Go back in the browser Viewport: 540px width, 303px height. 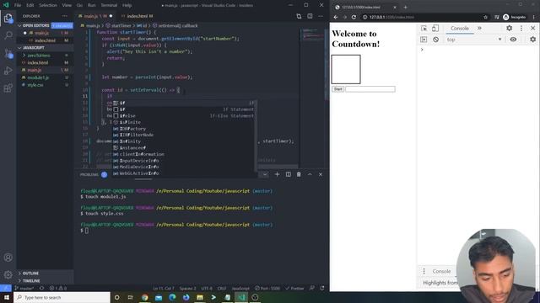[x=336, y=17]
